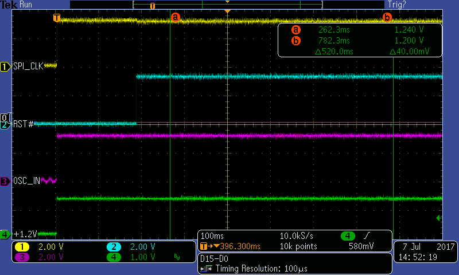
Task: Click the BW bandwidth limit indicator
Action: [x=177, y=257]
